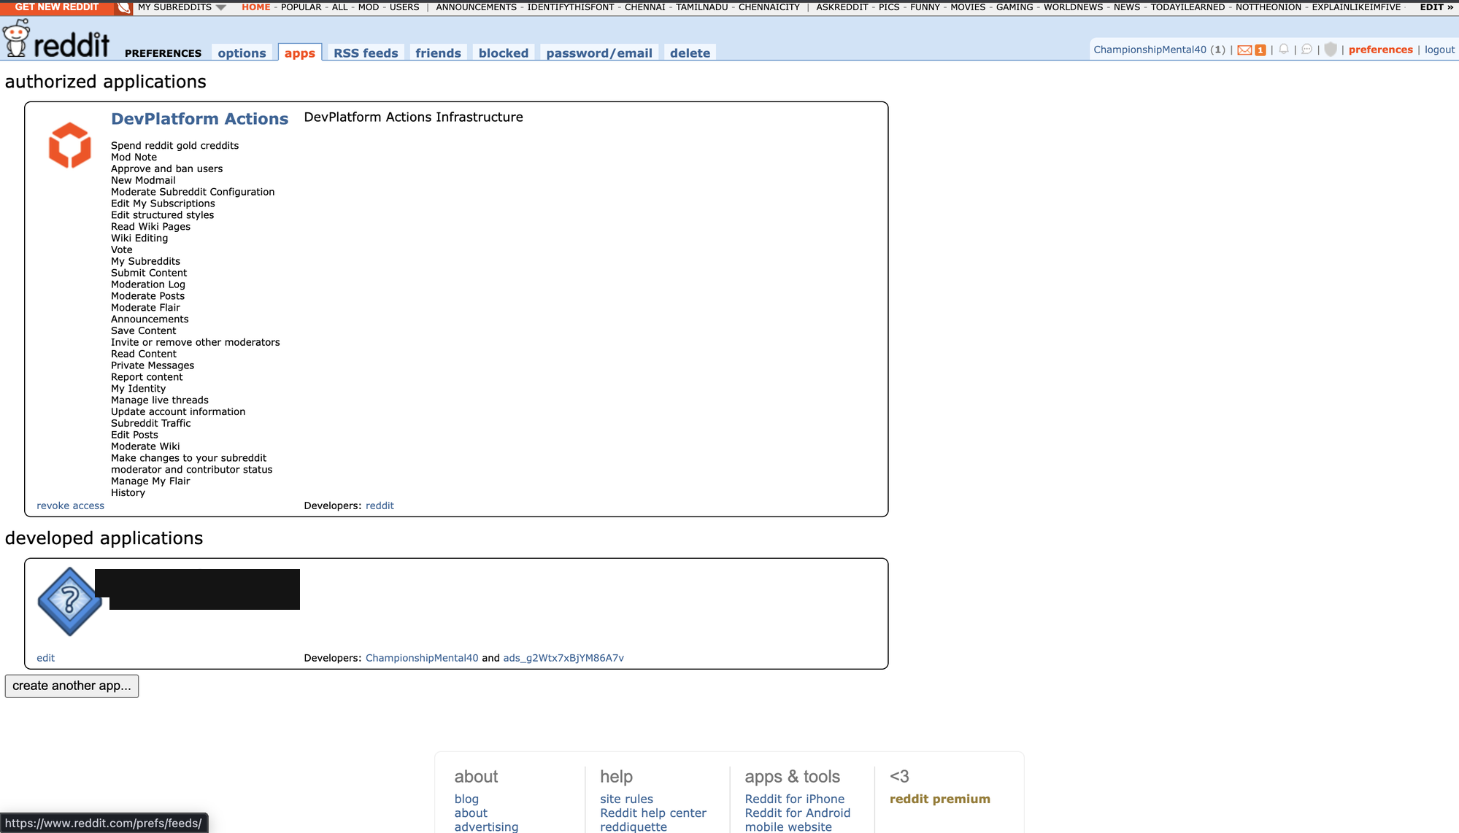
Task: Expand the My Subreddits dropdown
Action: coord(182,7)
